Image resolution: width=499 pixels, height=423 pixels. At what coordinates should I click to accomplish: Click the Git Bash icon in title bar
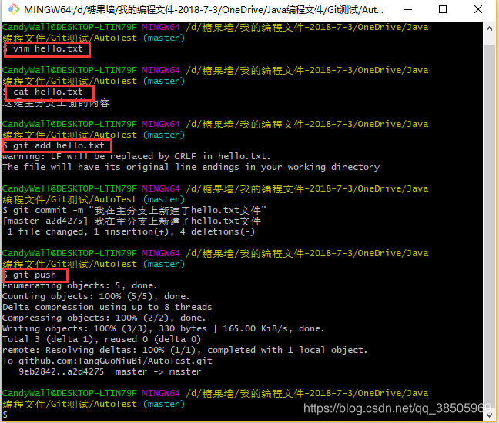click(13, 9)
